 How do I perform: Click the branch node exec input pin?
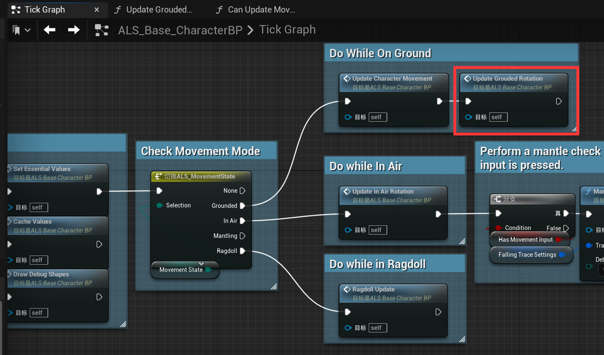498,213
